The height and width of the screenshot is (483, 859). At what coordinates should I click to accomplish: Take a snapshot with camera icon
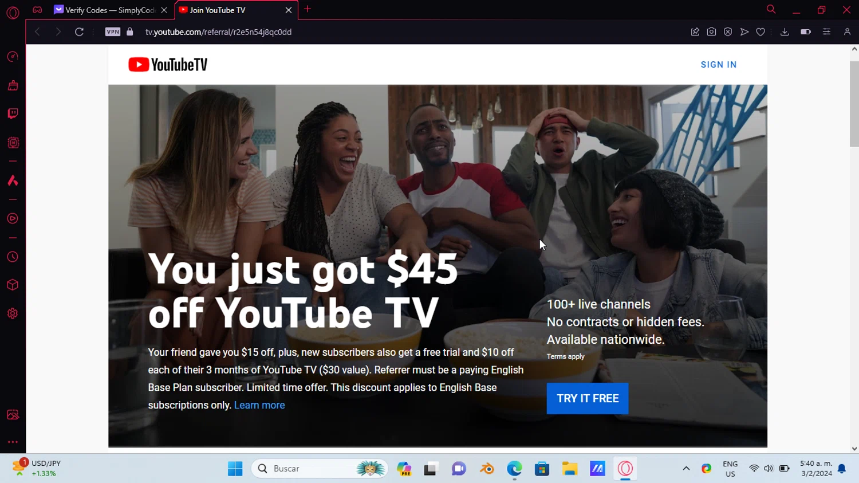click(711, 32)
